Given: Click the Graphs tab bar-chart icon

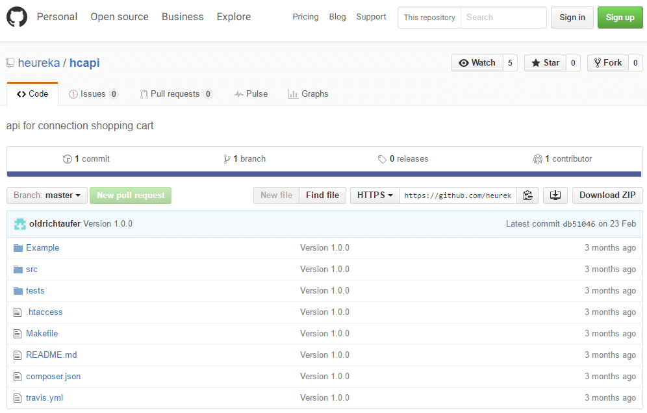Looking at the screenshot, I should (x=293, y=94).
